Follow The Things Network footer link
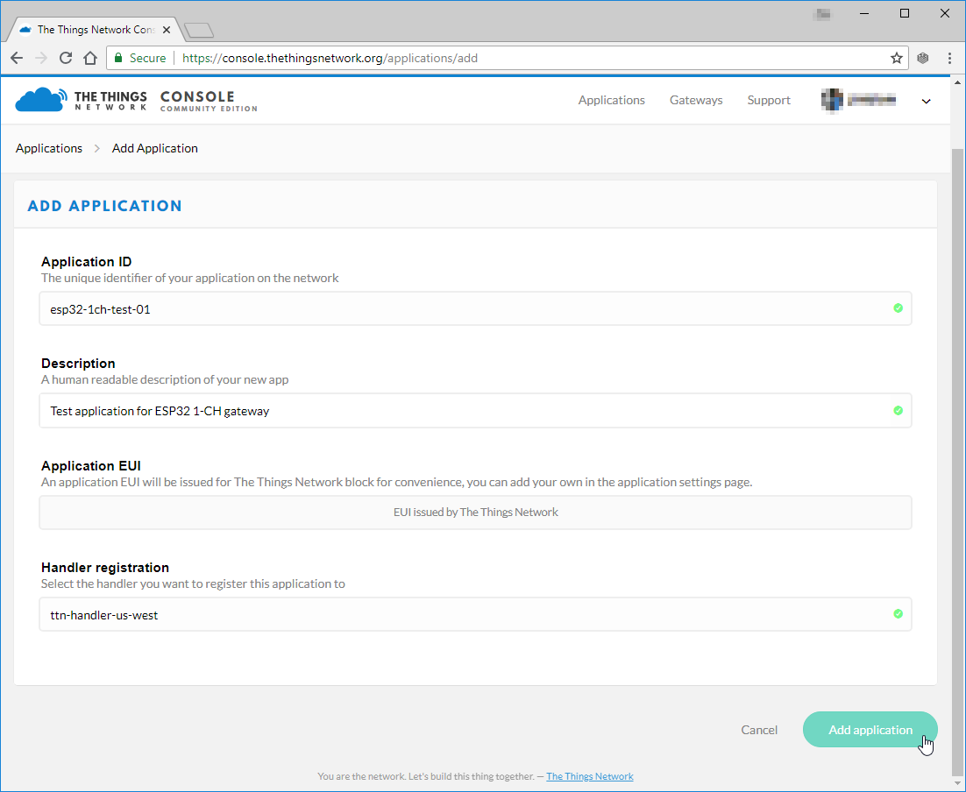The image size is (966, 792). [590, 776]
